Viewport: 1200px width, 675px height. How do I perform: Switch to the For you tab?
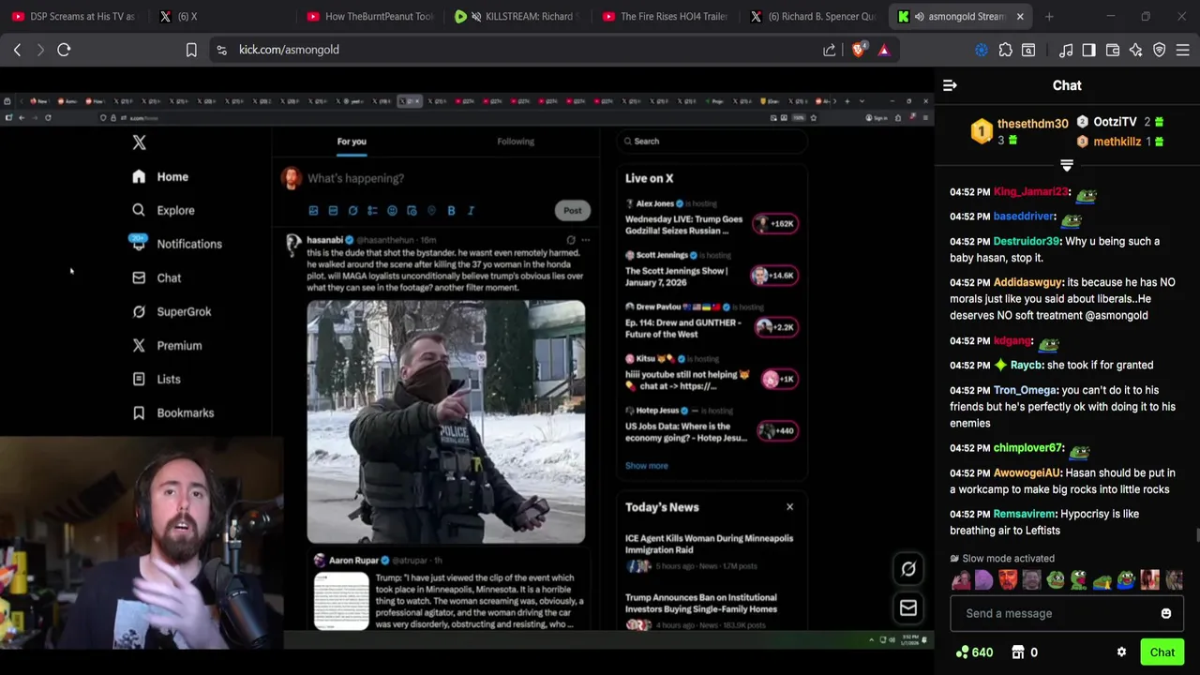click(x=352, y=142)
